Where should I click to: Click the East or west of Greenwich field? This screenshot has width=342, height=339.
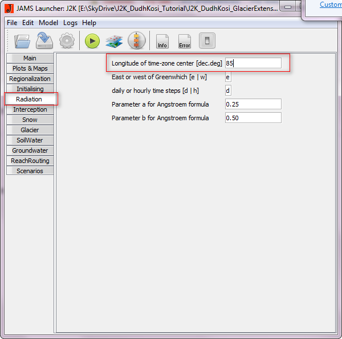[228, 77]
